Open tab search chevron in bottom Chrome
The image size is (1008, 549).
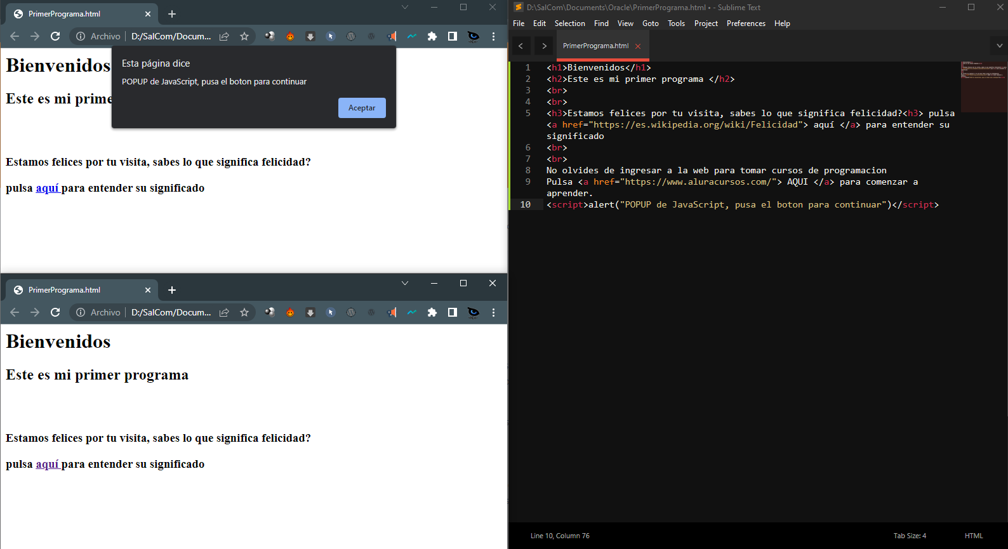[405, 283]
